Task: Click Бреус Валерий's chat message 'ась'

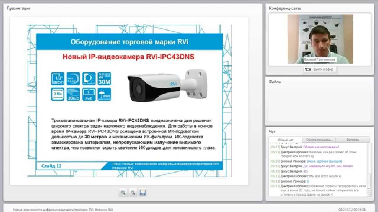Action: point(306,171)
